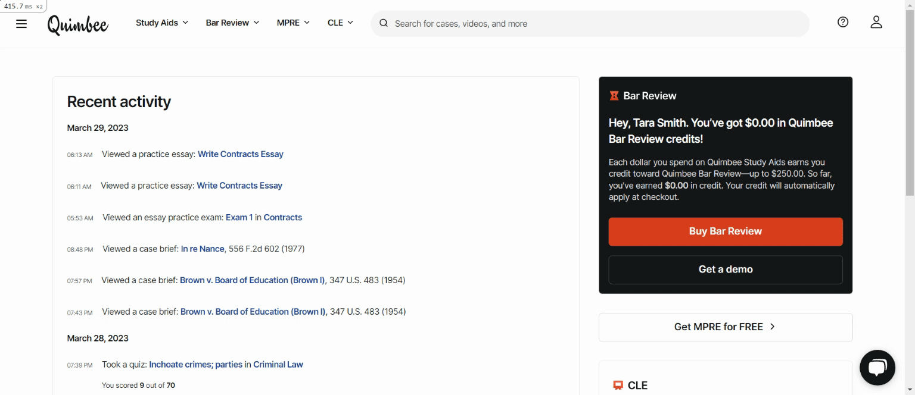Click the Get a demo button
The image size is (915, 395).
(x=726, y=269)
